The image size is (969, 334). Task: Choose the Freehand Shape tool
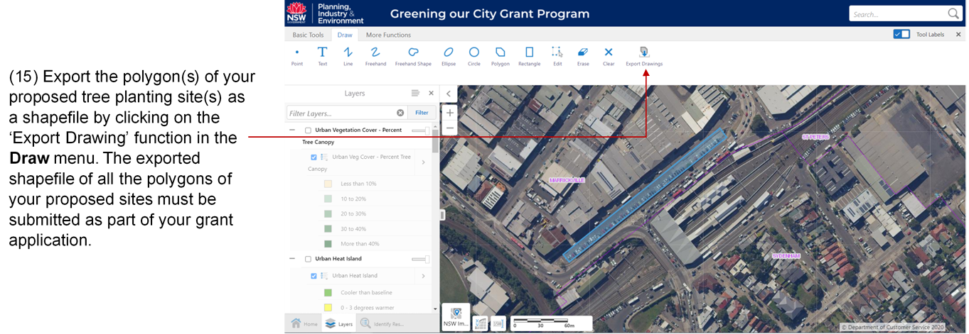click(x=413, y=56)
